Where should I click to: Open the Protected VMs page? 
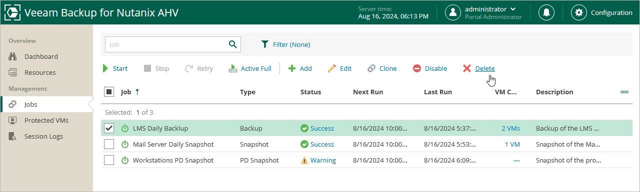[x=46, y=120]
